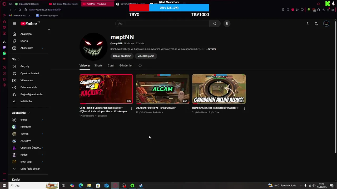The width and height of the screenshot is (337, 189).
Task: Click the page vertical scrollbar
Action: 335,87
